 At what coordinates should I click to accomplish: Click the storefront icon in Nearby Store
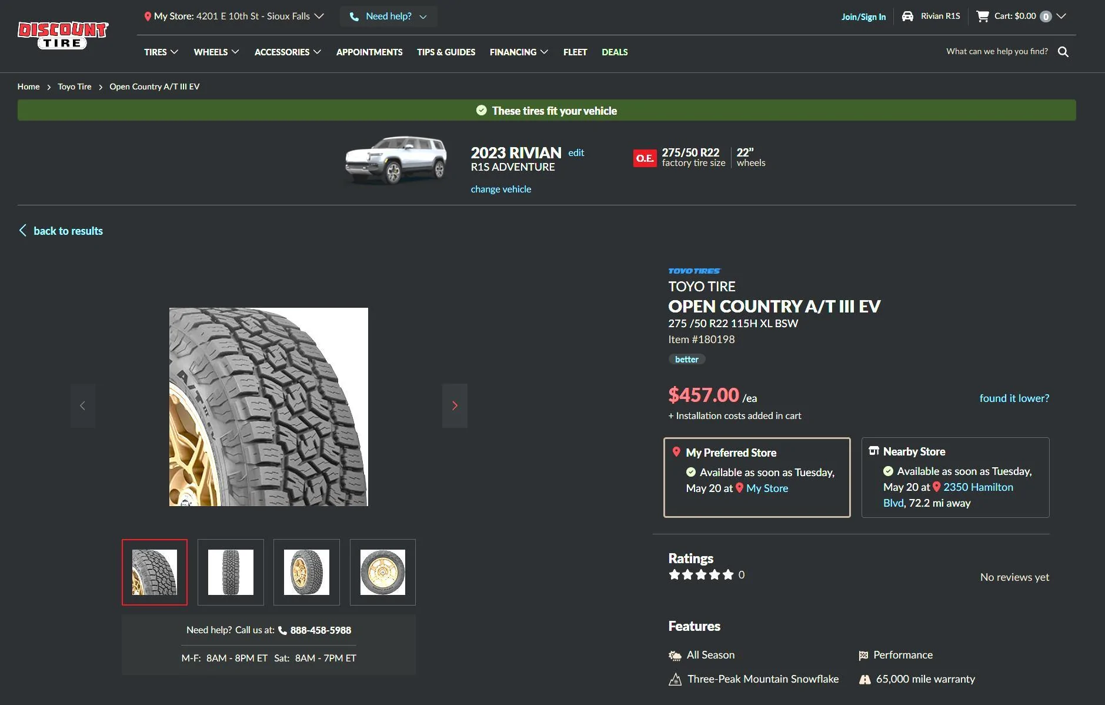pos(874,451)
